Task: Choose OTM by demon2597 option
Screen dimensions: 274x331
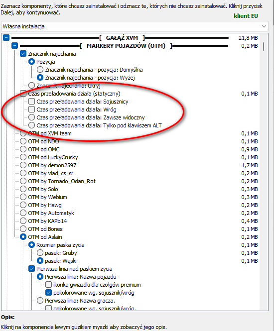Action: tap(23, 165)
